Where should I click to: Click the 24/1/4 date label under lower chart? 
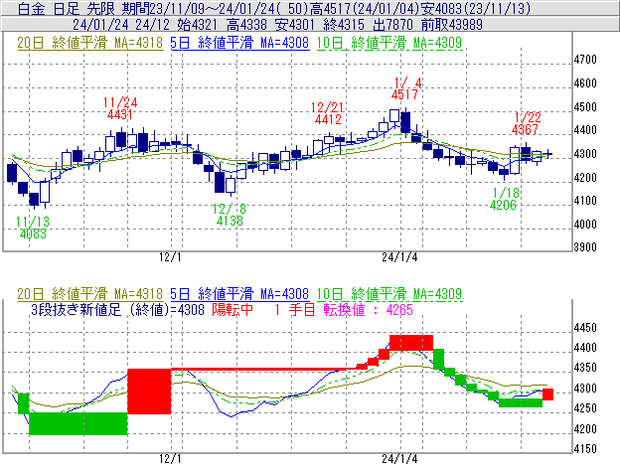399,459
